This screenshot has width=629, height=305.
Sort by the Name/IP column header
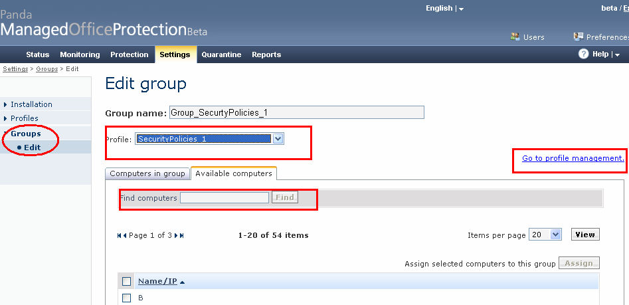[157, 281]
